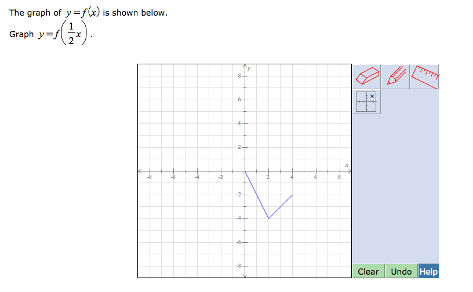Plot a point at grid position (-4, 4)
Screen dimensions: 473x292
coord(197,123)
